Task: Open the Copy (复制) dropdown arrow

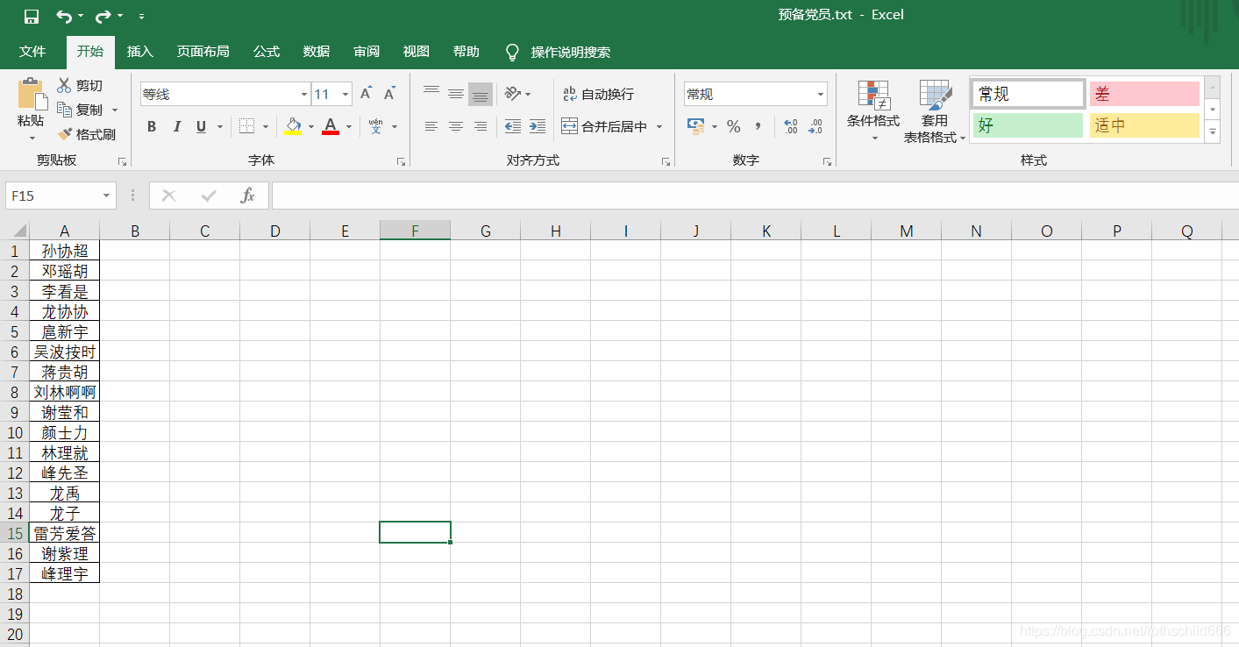Action: pos(115,110)
